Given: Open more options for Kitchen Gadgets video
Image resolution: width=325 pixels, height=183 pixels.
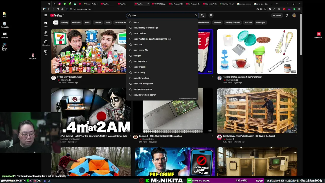Looking at the screenshot, I should click(x=296, y=77).
